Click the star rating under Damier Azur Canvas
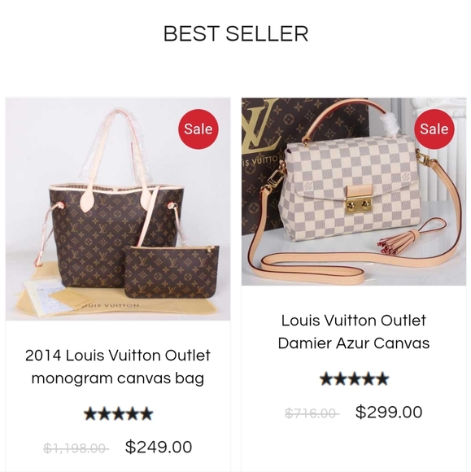Viewport: 471px width, 472px height. click(354, 378)
